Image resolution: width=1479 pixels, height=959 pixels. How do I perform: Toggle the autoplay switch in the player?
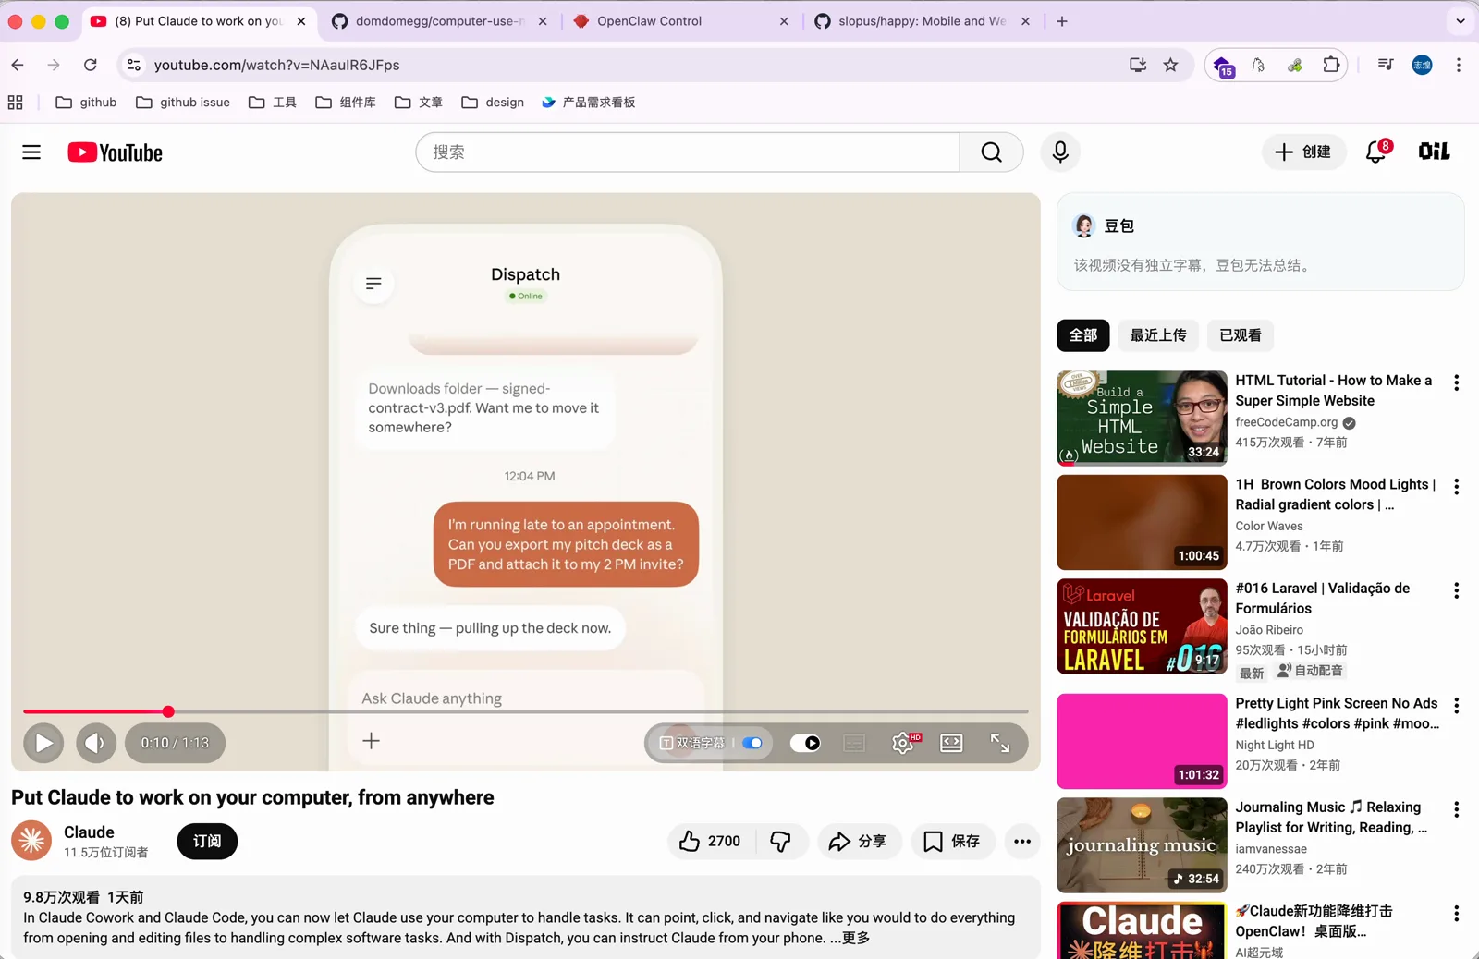tap(805, 743)
